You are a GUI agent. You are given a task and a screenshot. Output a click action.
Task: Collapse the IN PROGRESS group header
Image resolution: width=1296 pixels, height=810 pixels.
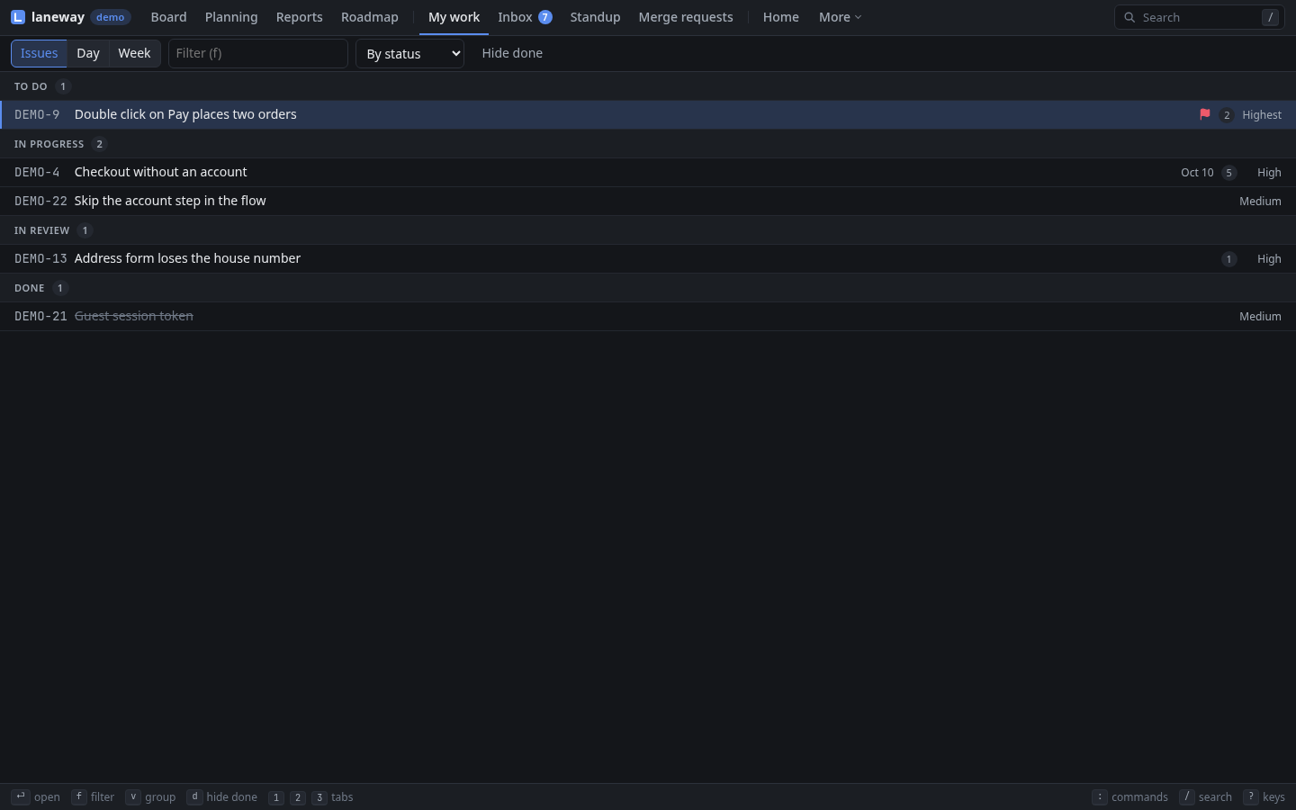[x=648, y=144]
